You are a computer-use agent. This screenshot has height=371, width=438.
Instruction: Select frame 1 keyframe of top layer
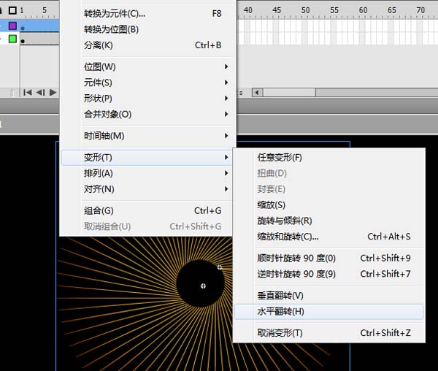click(23, 28)
